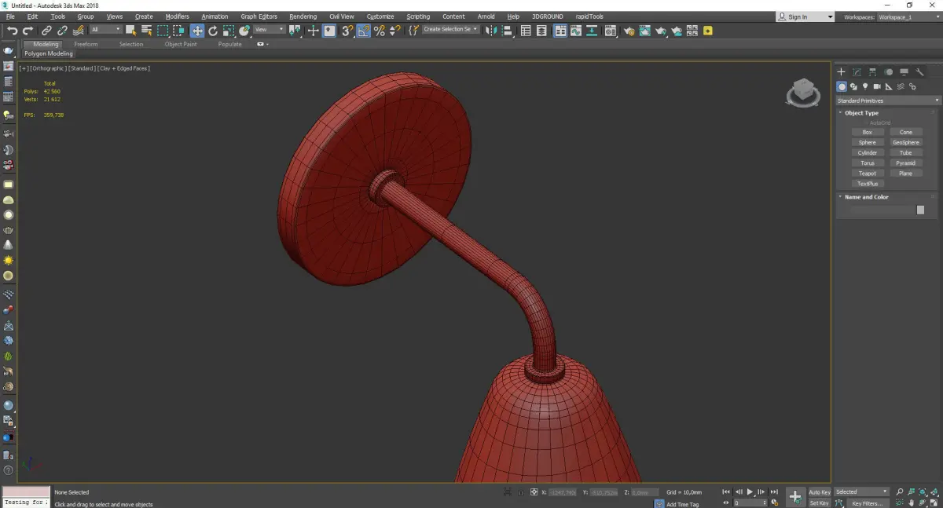Image resolution: width=943 pixels, height=508 pixels.
Task: Activate the Select and Place tool
Action: [x=244, y=31]
